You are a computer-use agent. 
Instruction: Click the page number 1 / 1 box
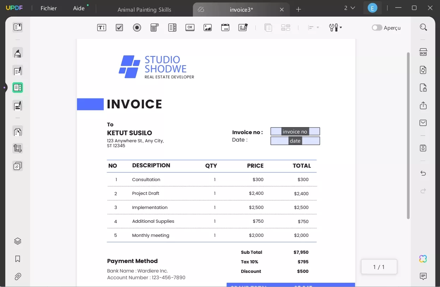(379, 267)
